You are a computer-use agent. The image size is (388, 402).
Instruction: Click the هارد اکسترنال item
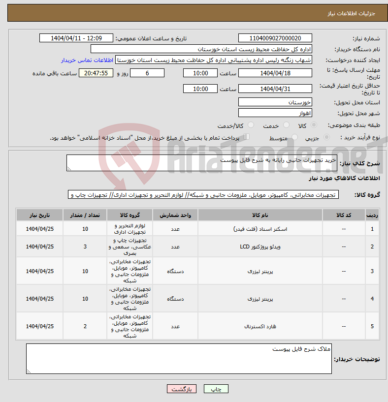point(260,326)
